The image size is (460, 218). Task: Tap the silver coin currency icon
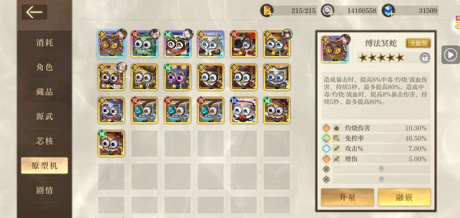pos(327,11)
